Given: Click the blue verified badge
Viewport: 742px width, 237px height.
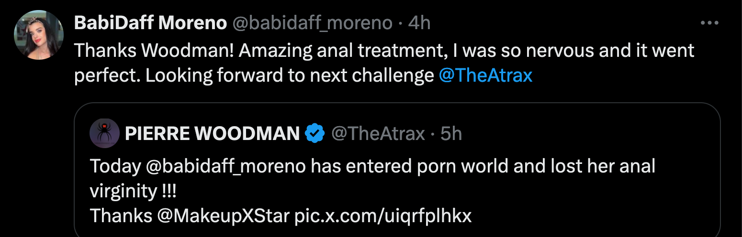Looking at the screenshot, I should [315, 134].
